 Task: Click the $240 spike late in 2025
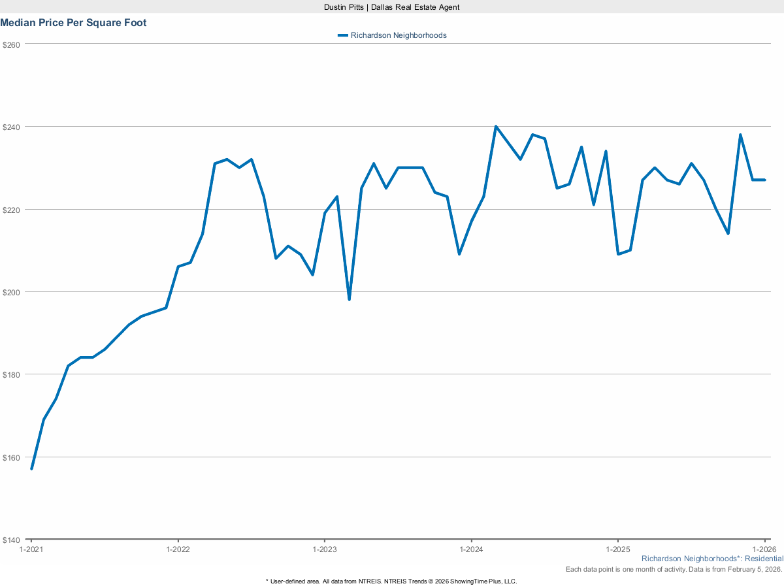pyautogui.click(x=740, y=133)
